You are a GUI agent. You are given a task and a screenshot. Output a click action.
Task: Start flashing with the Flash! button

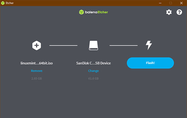(150, 63)
